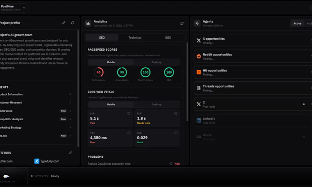The height and width of the screenshot is (187, 312).
Task: Click the Activity Ready status
Action: pos(45,176)
